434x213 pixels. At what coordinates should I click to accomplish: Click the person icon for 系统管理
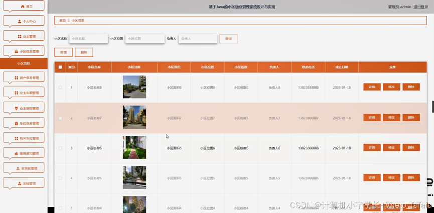pyautogui.click(x=20, y=183)
